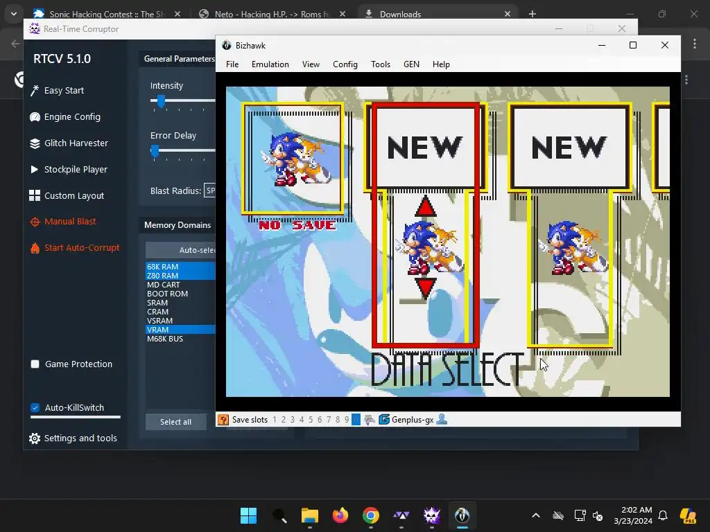
Task: Click the OneDrive cloud tray icon
Action: pos(558,515)
